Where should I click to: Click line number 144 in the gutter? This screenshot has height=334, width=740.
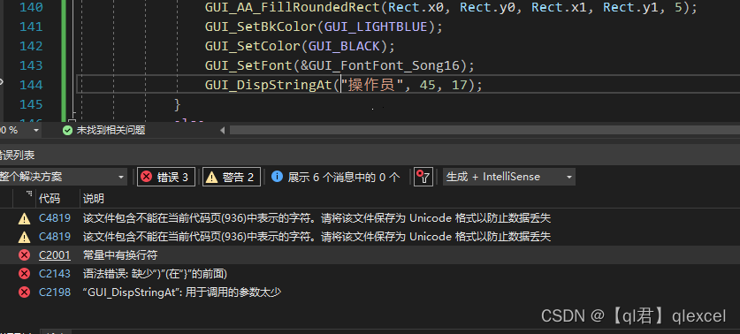pyautogui.click(x=31, y=85)
